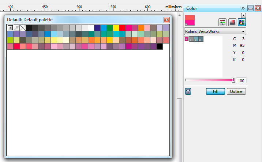This screenshot has width=262, height=162.
Task: Click the C value 3
Action: (x=243, y=39)
